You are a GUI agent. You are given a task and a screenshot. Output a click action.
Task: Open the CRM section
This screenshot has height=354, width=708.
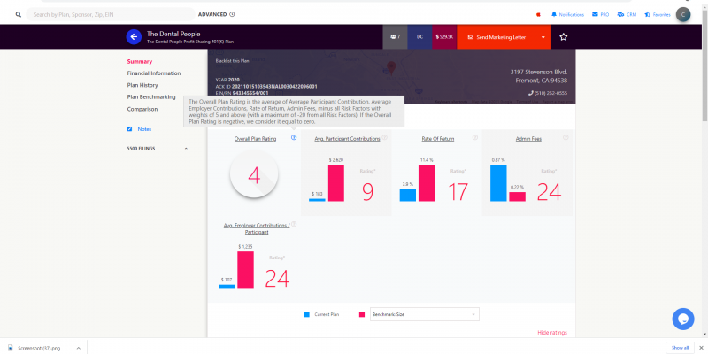point(627,15)
